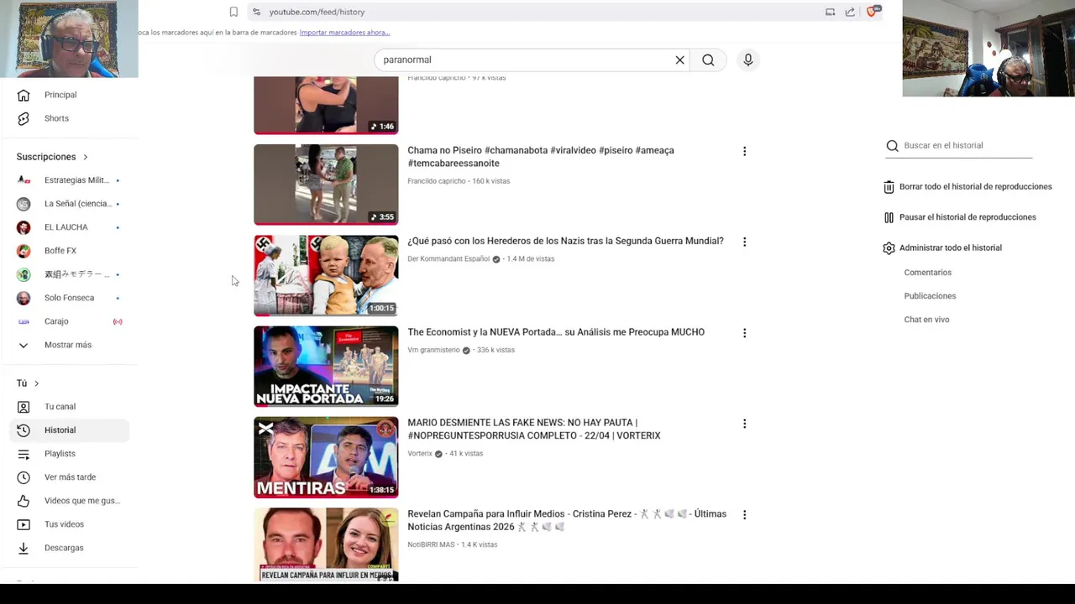Image resolution: width=1075 pixels, height=604 pixels.
Task: Expand the Tú section chevron
Action: [36, 383]
